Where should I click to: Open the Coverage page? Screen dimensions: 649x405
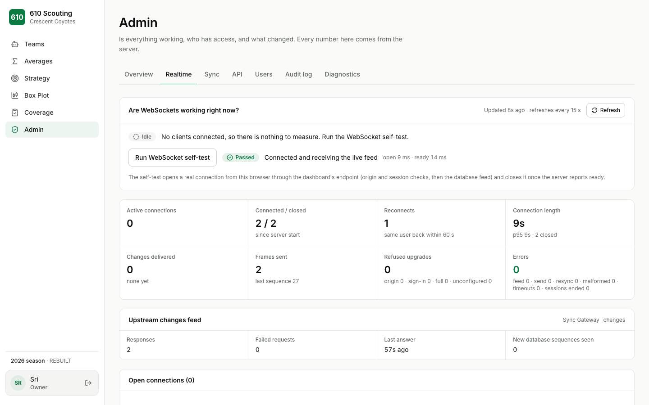tap(52, 112)
